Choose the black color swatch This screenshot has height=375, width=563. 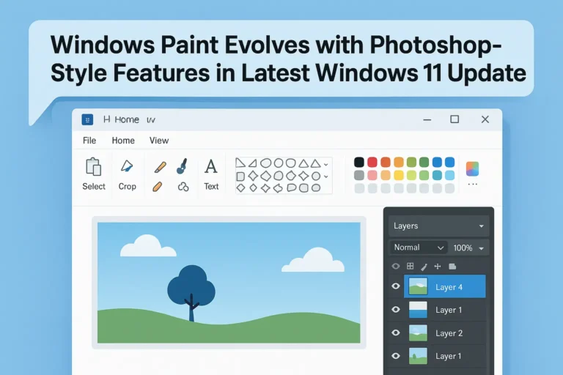click(x=359, y=162)
